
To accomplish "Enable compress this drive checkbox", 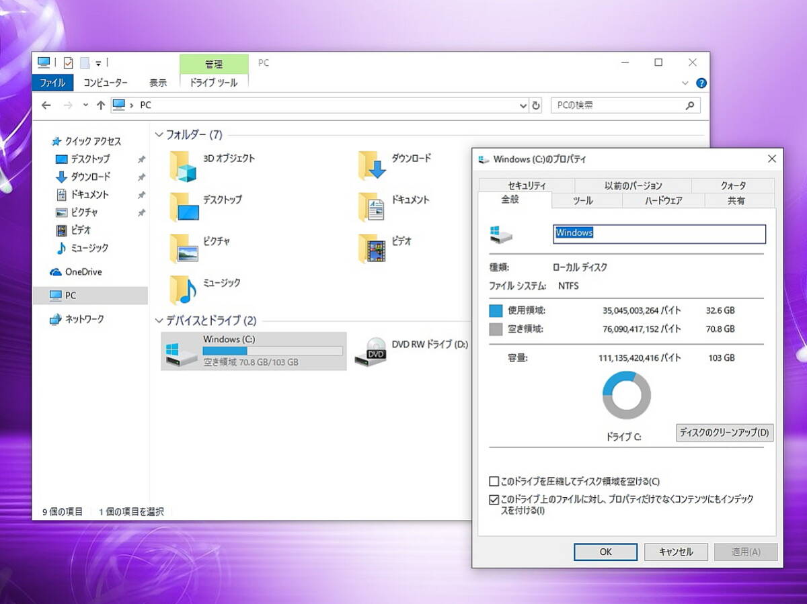I will tap(494, 482).
